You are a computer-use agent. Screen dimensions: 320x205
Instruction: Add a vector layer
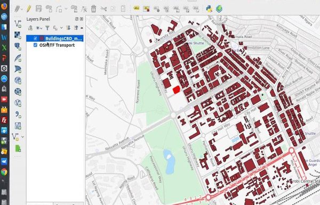click(x=18, y=23)
